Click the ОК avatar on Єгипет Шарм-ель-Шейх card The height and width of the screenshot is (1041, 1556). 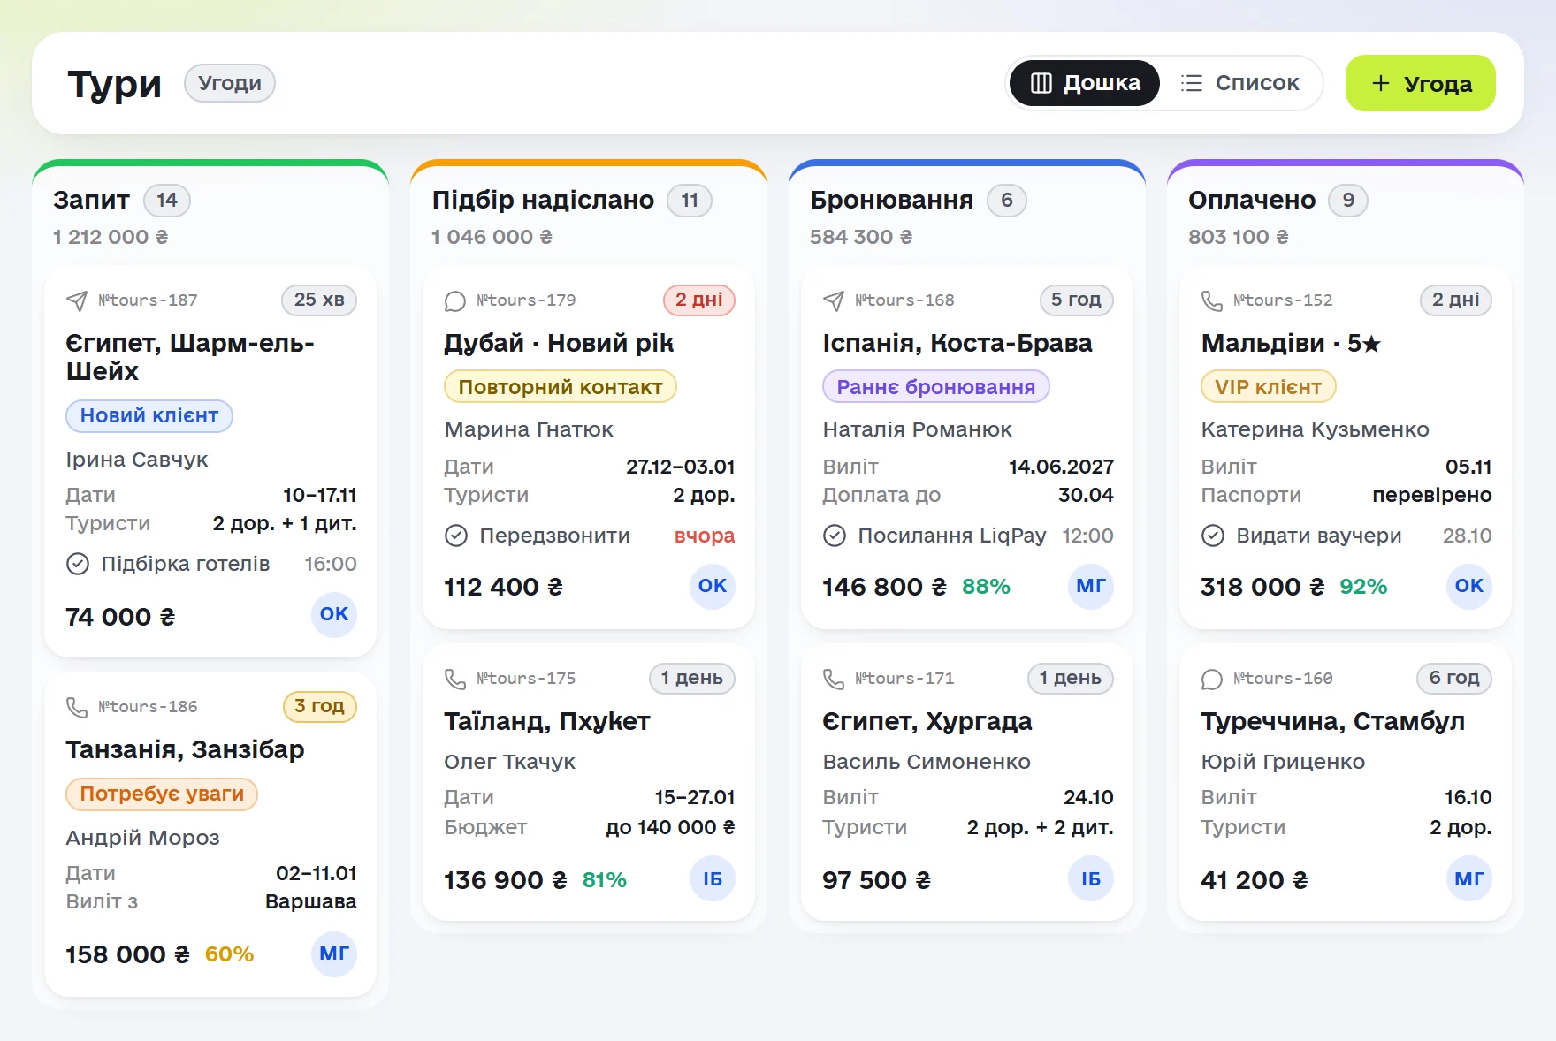tap(334, 615)
